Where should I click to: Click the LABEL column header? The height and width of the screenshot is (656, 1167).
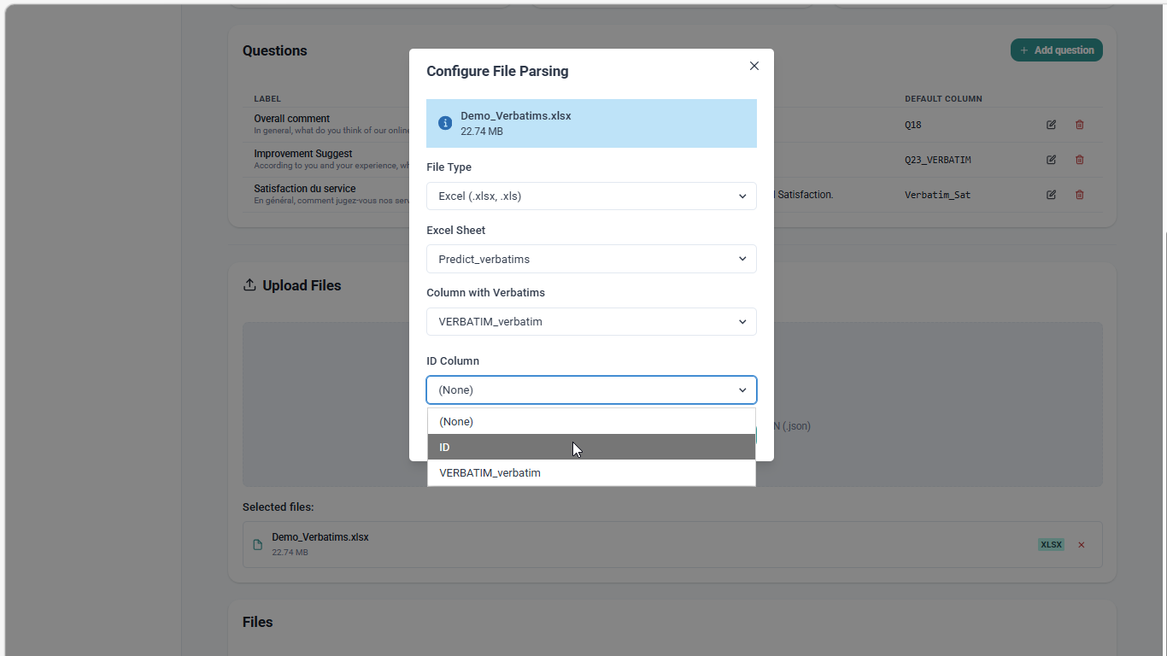tap(267, 99)
